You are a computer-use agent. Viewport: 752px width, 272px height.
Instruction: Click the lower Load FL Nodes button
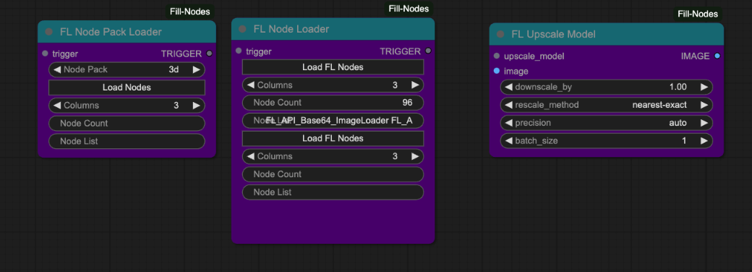(333, 138)
